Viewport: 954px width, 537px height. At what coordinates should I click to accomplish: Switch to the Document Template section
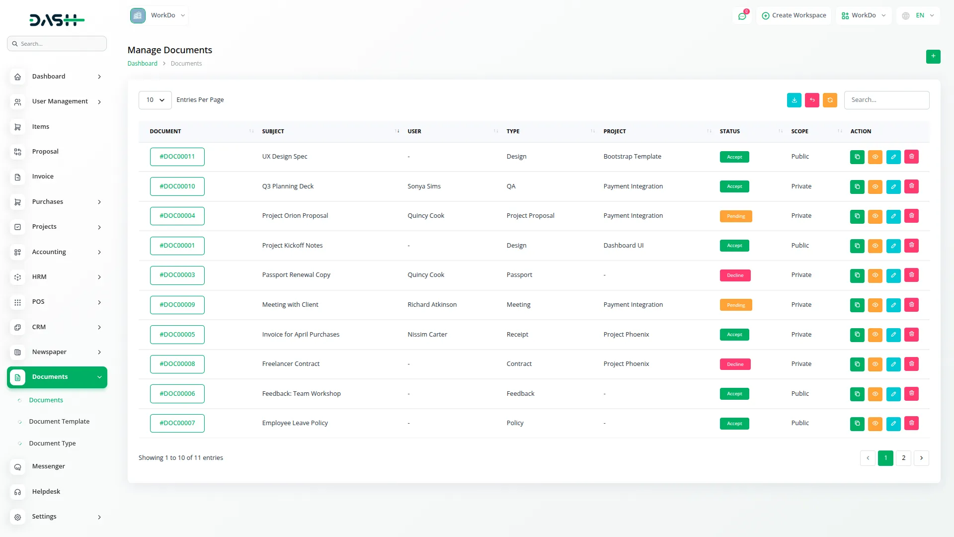(x=59, y=421)
